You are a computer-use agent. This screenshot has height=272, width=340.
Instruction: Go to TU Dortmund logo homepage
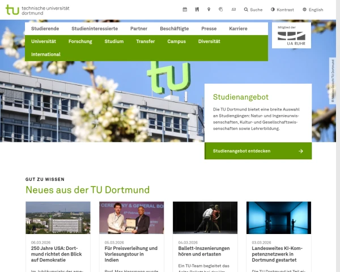[37, 10]
